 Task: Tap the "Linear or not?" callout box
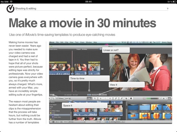coord(116,50)
